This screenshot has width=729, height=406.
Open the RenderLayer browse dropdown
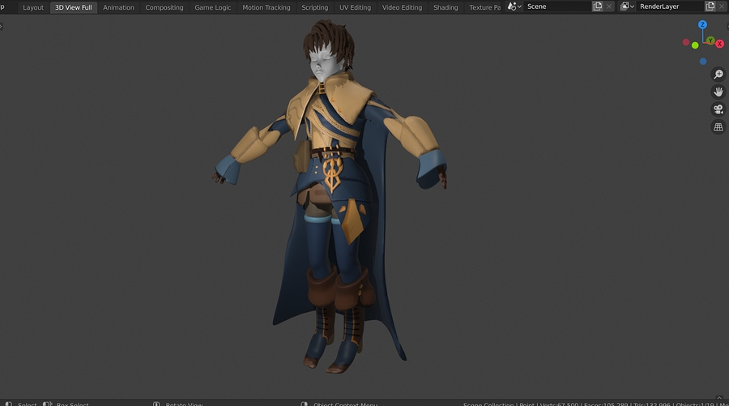click(x=627, y=6)
